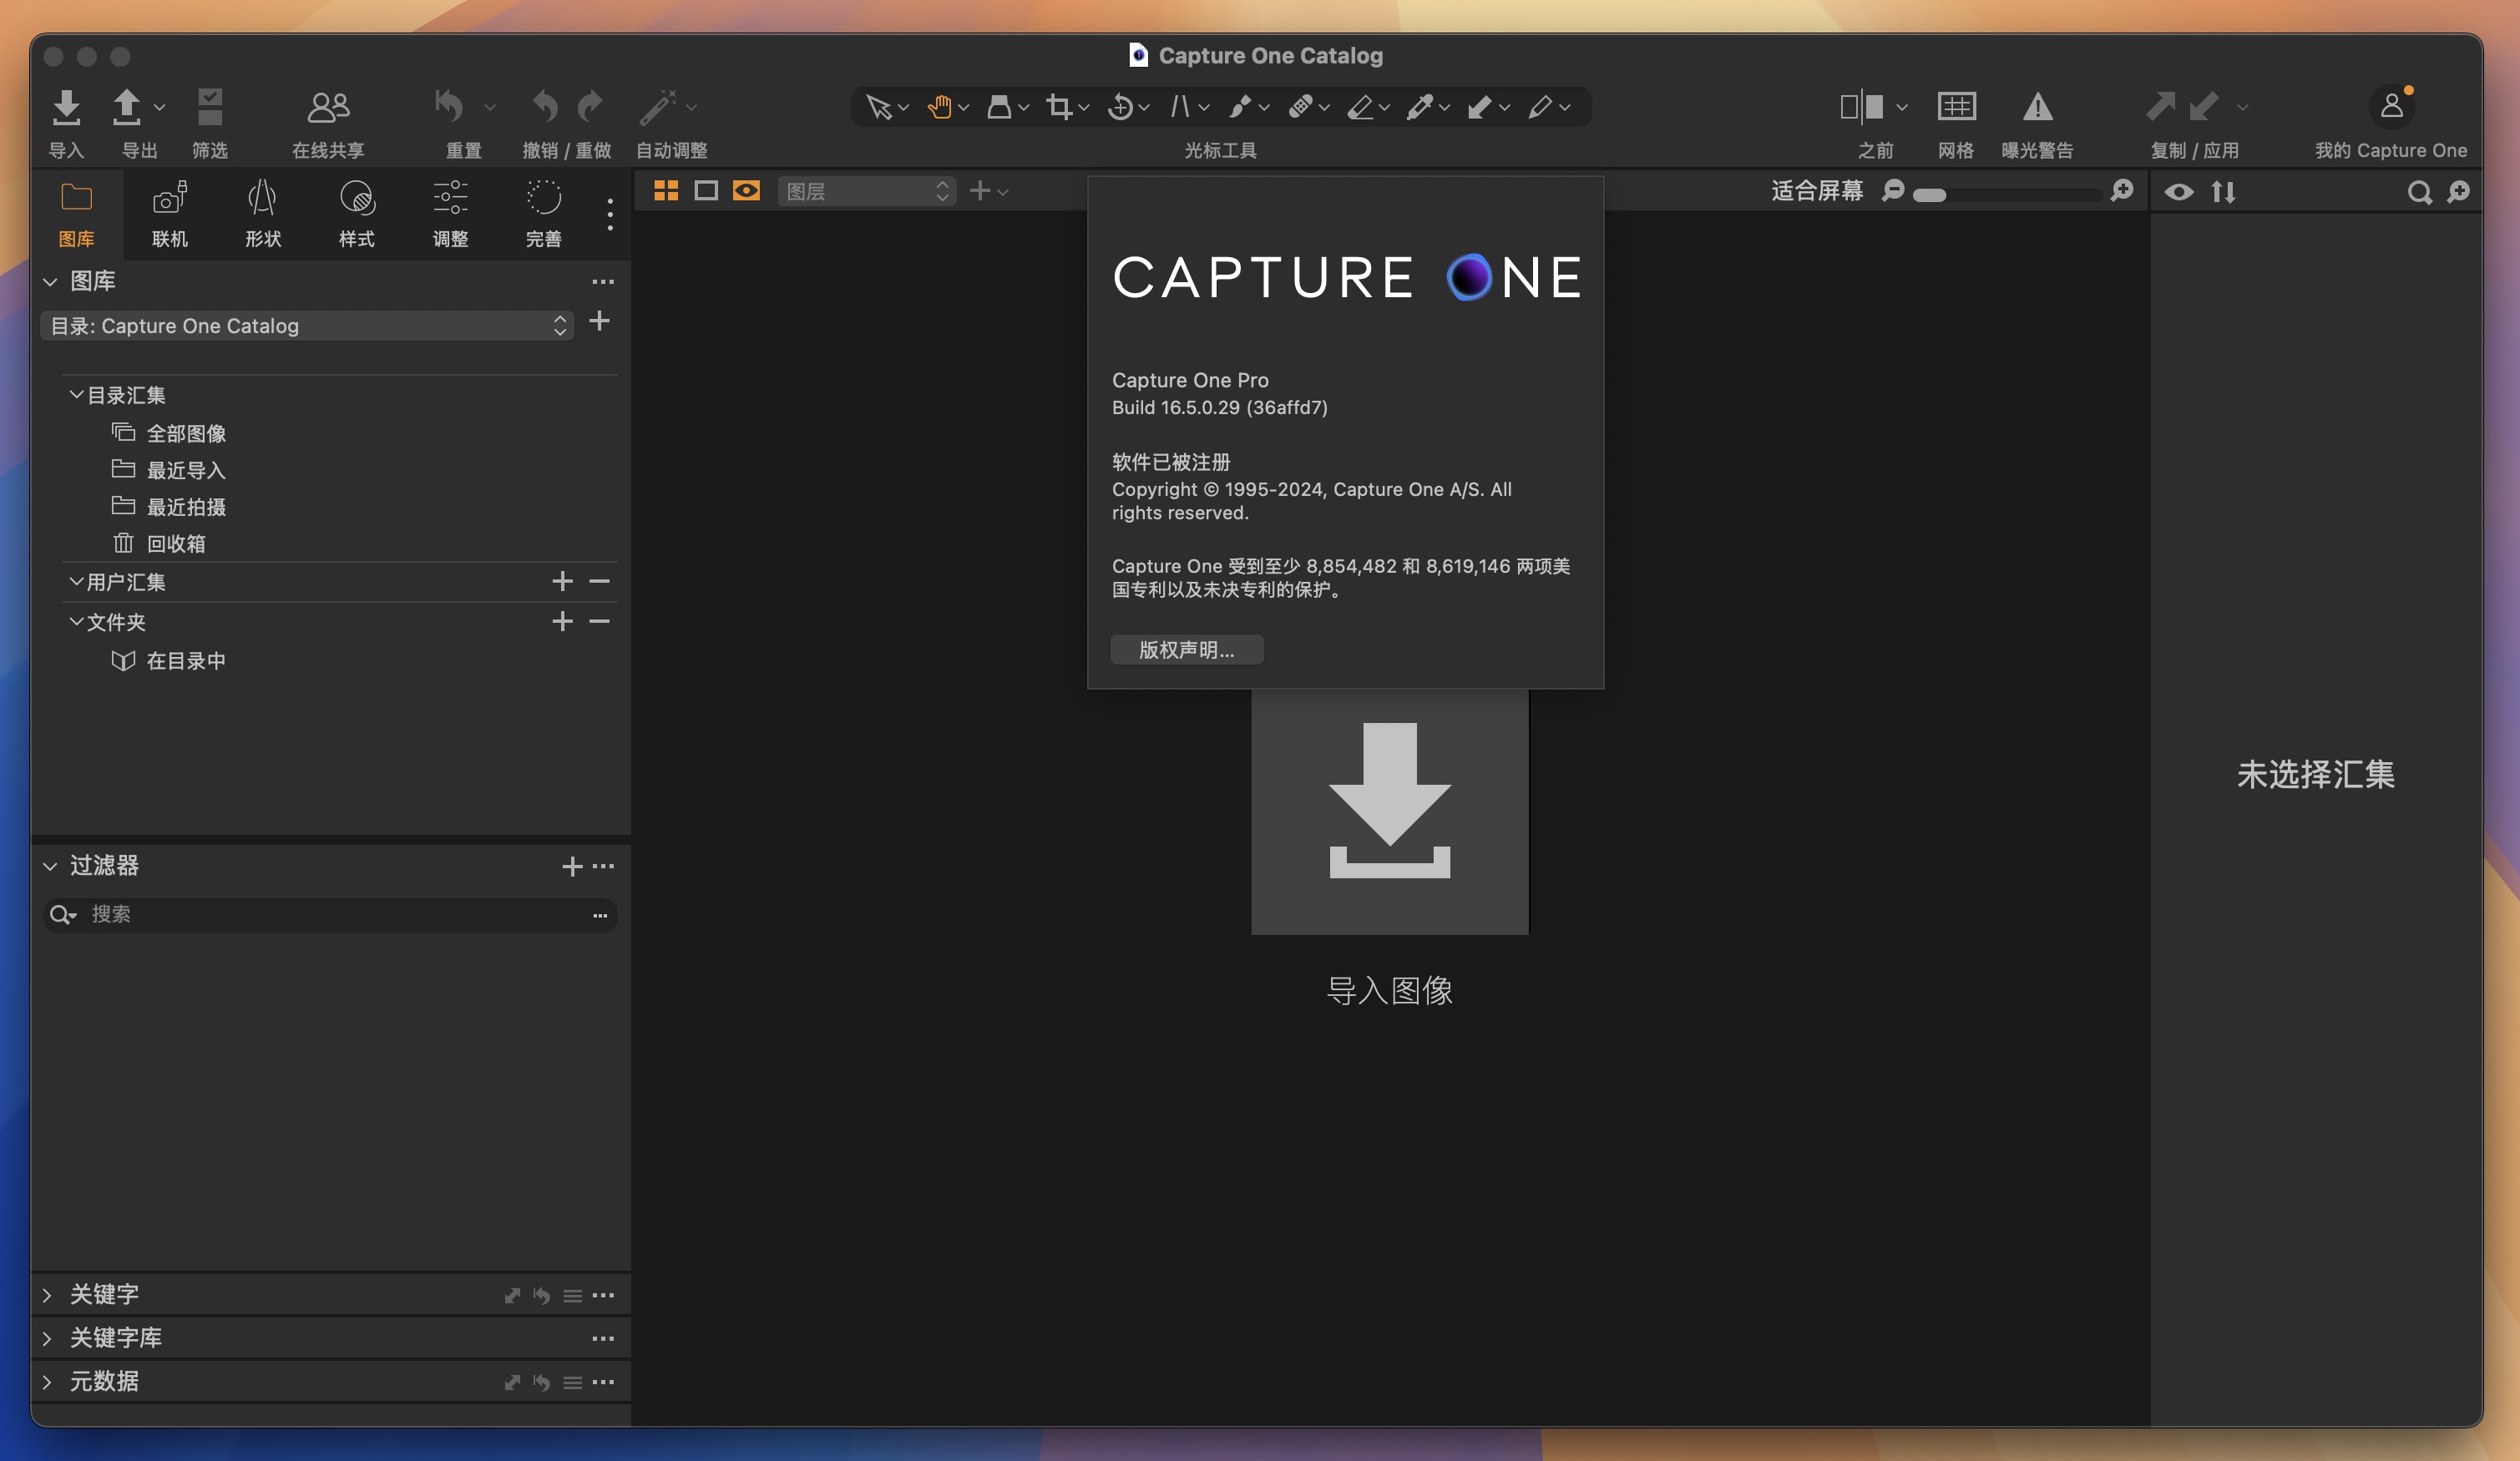The width and height of the screenshot is (2520, 1461).
Task: Open the Export icon dropdown arrow
Action: click(x=160, y=107)
